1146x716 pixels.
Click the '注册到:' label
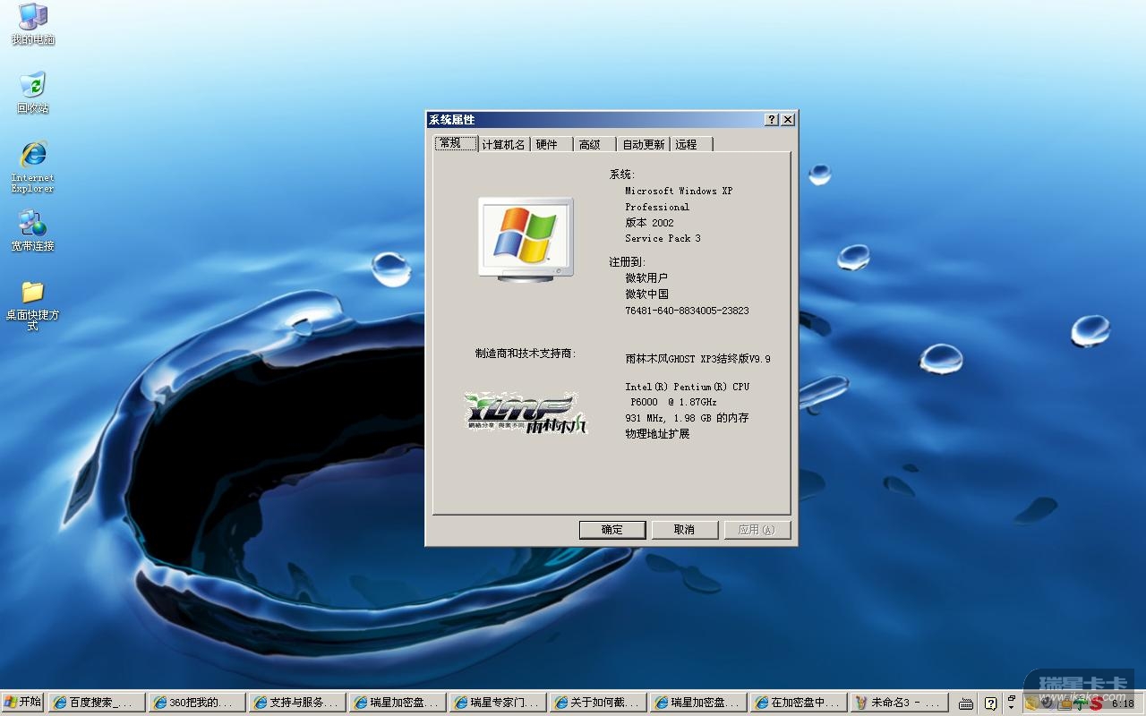627,262
